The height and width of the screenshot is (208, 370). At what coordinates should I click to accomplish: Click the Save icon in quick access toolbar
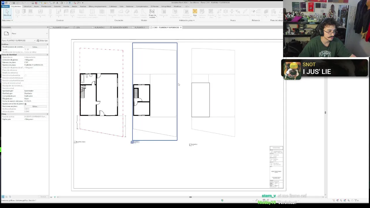[14, 3]
